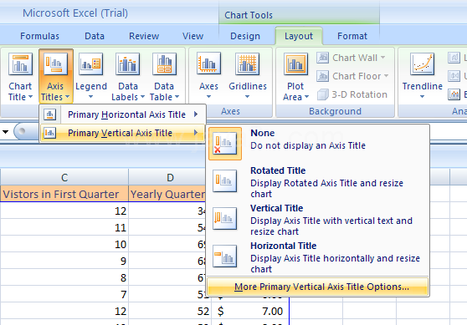The height and width of the screenshot is (325, 467).
Task: Switch to the Data tab
Action: click(95, 36)
